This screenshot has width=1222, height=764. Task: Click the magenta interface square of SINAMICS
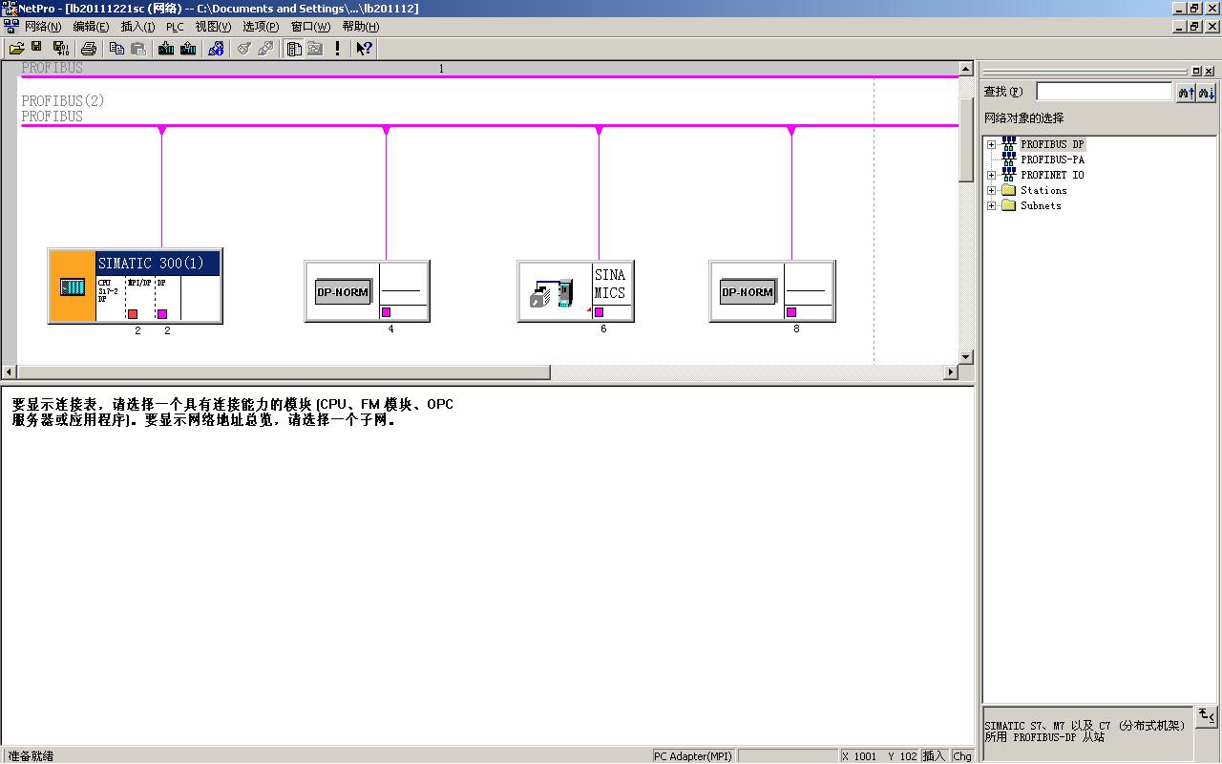coord(600,312)
